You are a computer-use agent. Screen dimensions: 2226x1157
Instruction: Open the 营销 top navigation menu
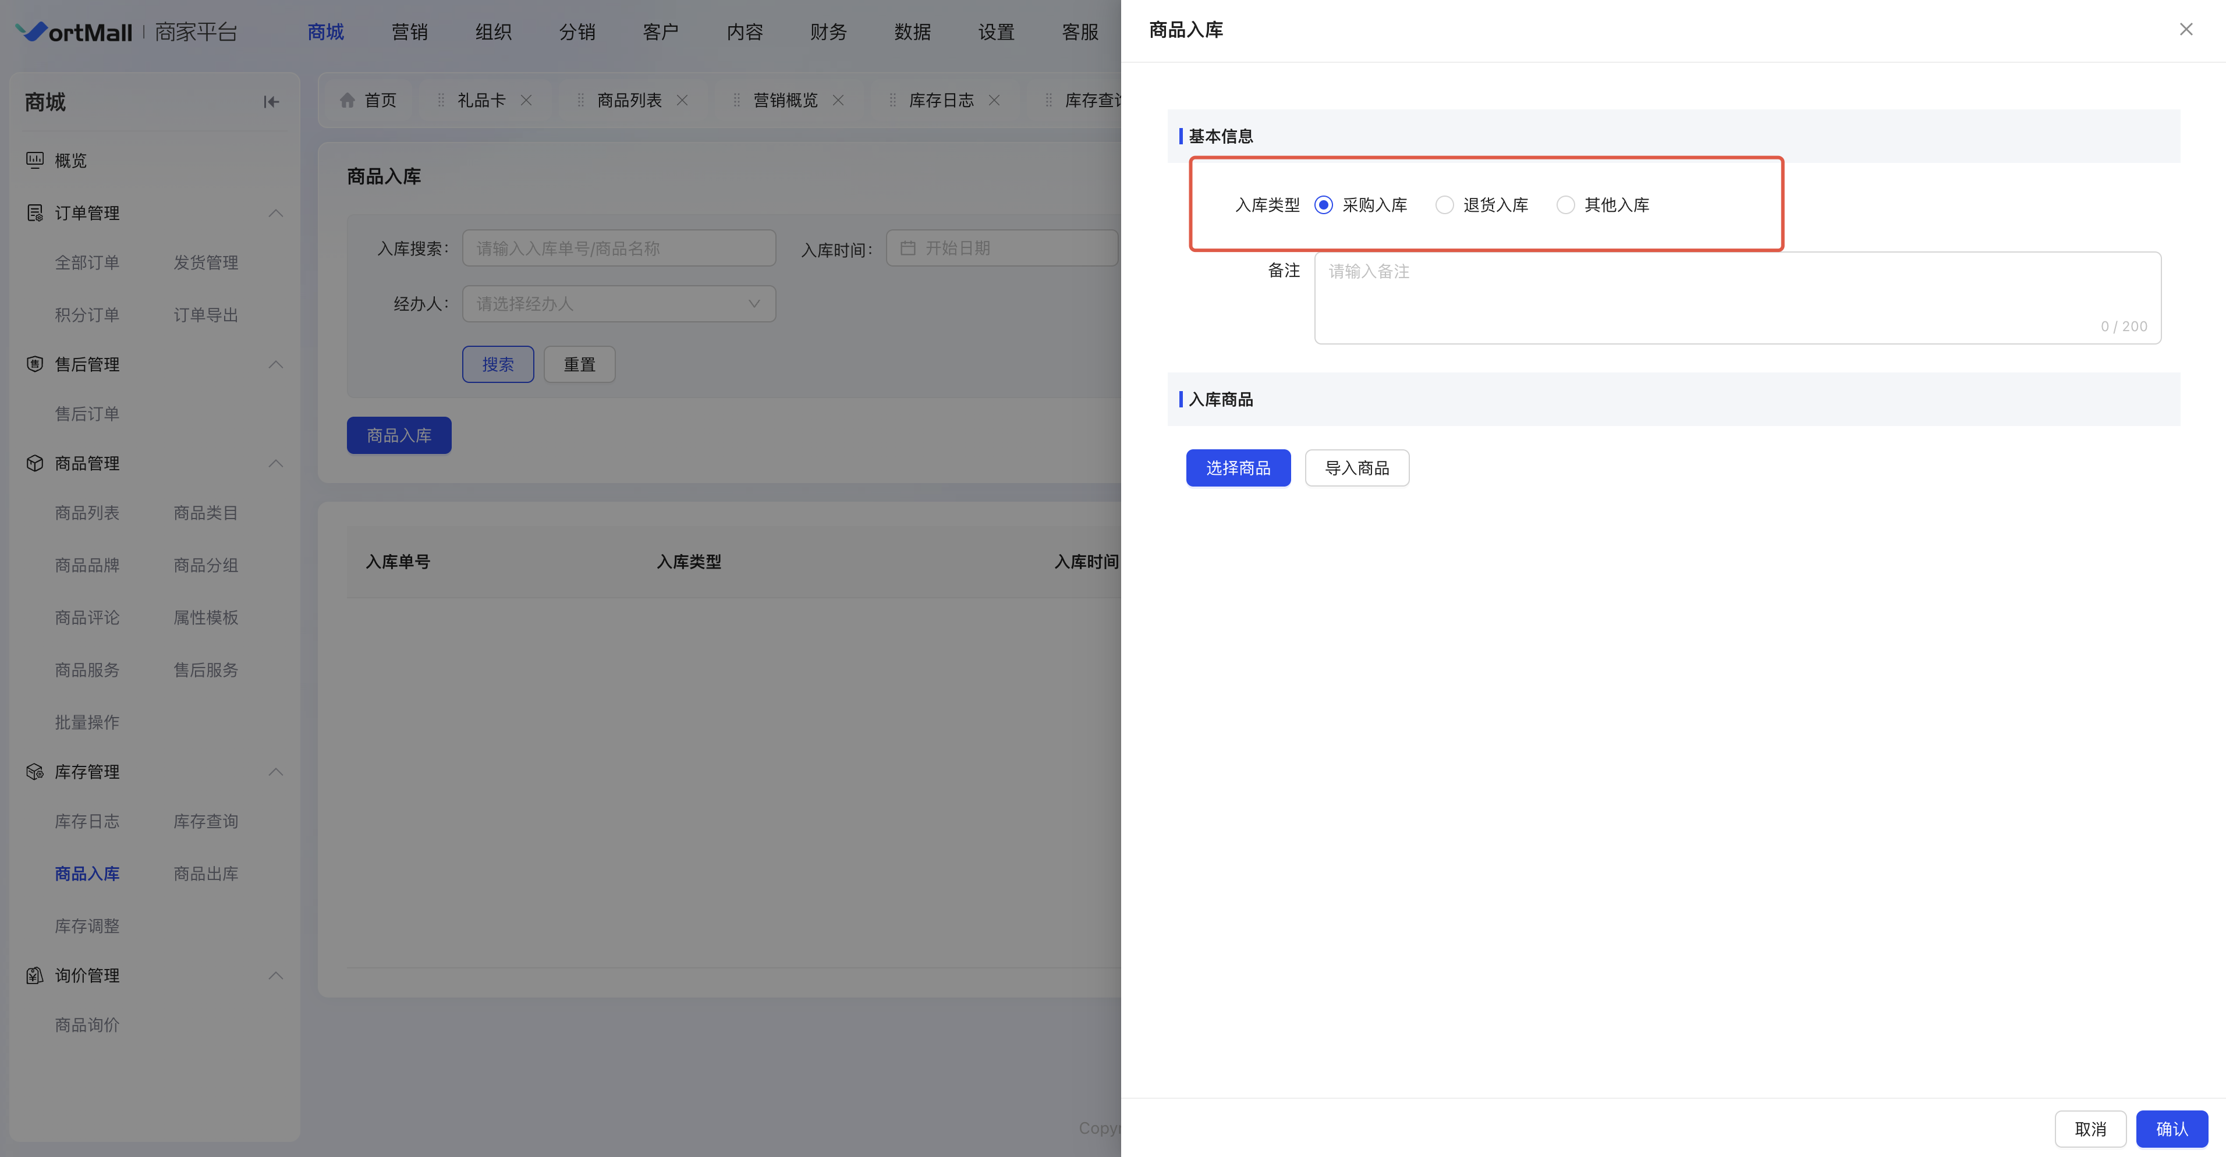click(410, 32)
